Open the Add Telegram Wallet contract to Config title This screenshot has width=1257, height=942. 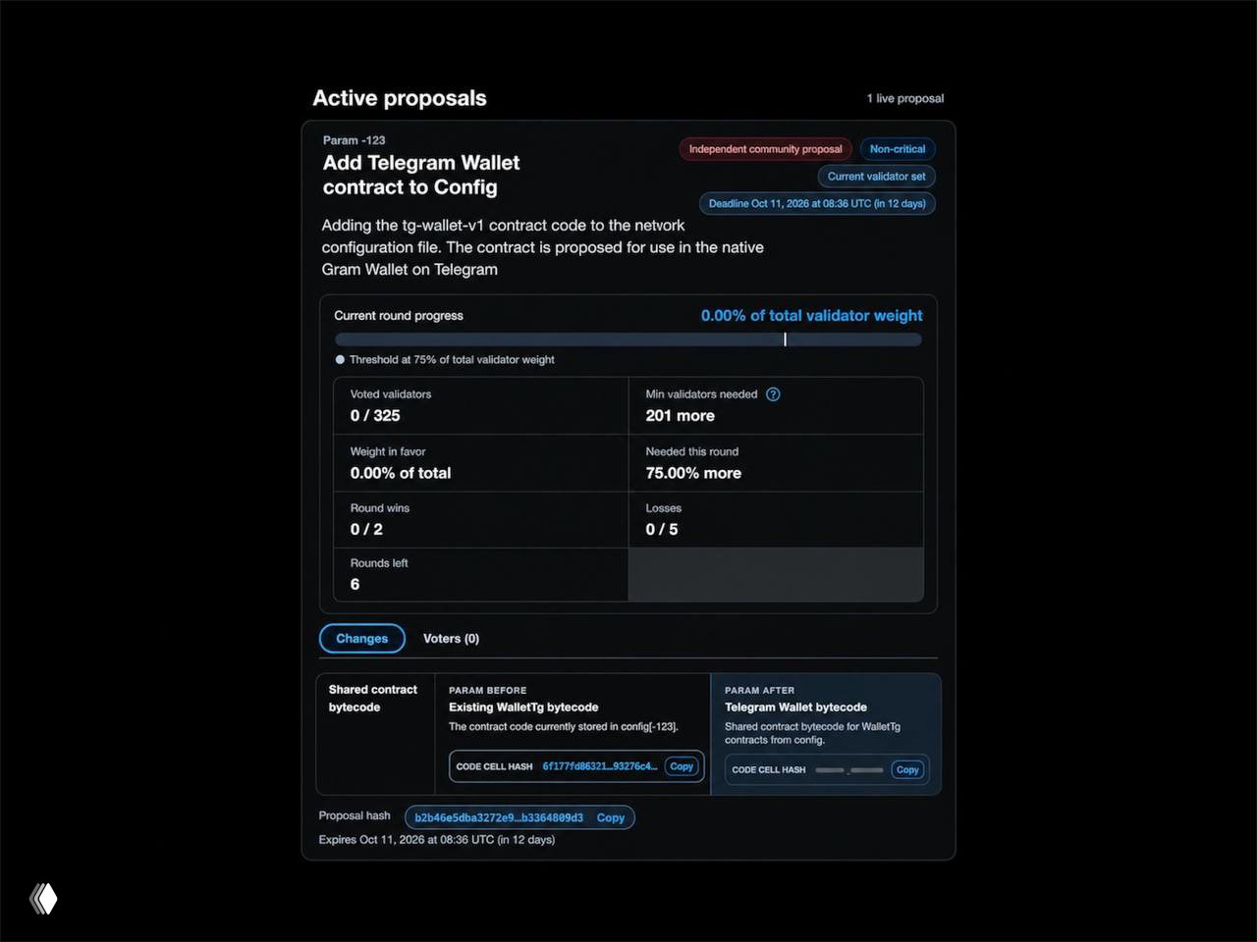coord(421,175)
